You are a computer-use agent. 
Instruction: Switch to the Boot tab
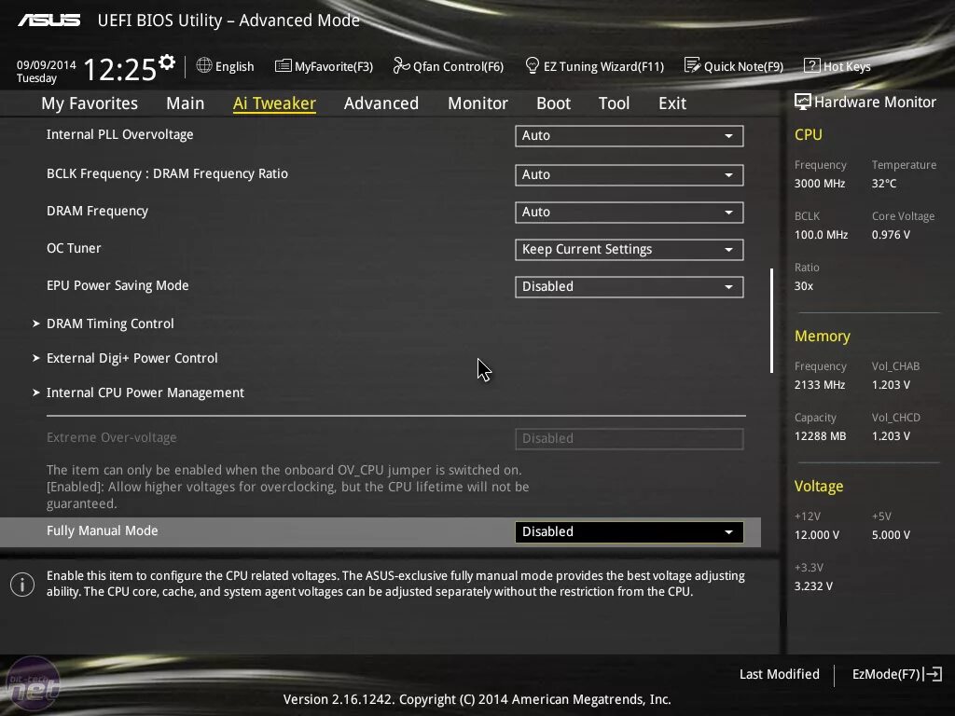click(x=553, y=103)
